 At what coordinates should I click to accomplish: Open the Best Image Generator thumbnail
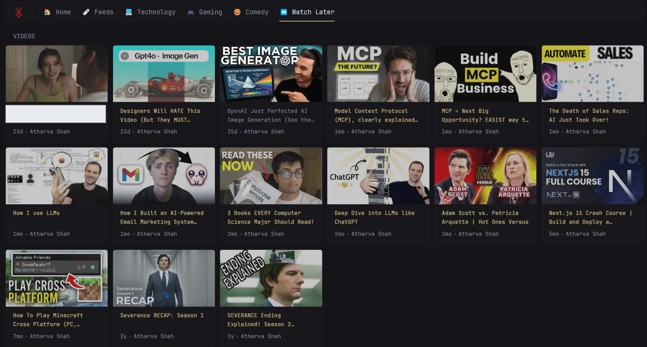pyautogui.click(x=271, y=74)
